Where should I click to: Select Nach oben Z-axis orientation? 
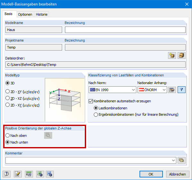(16, 136)
